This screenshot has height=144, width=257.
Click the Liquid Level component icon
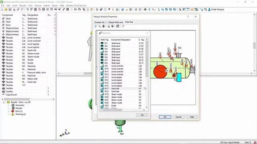click(4, 95)
